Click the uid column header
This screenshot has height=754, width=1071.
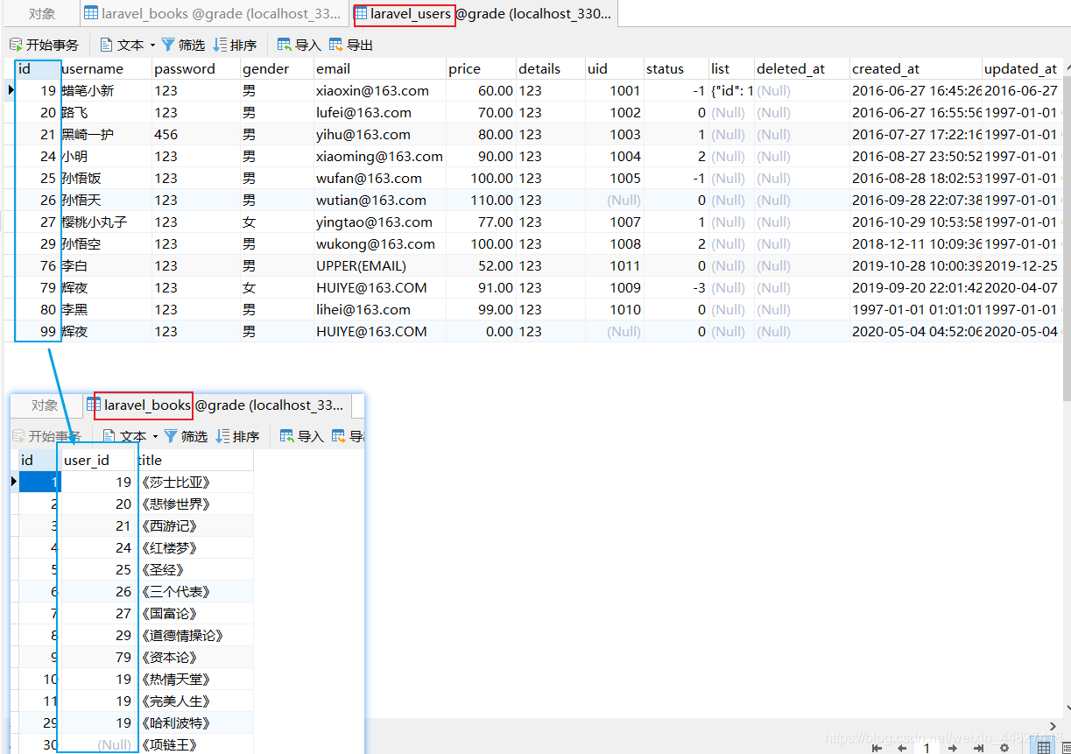[614, 68]
